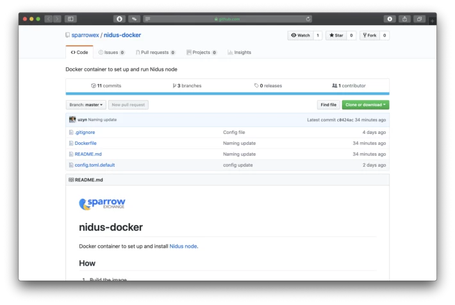
Task: Open the Nidus node link in README
Action: pyautogui.click(x=183, y=246)
